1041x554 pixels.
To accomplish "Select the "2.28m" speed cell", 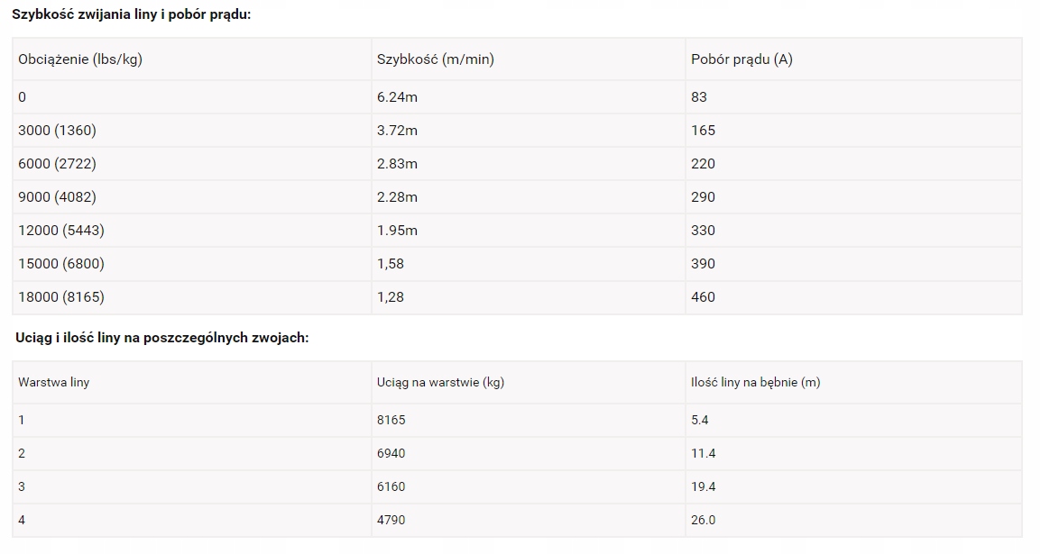I will (x=397, y=197).
